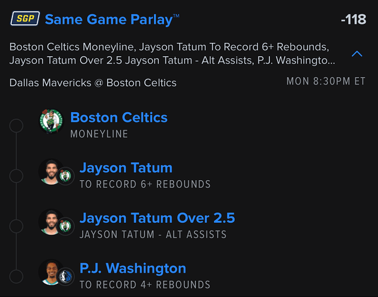The height and width of the screenshot is (297, 378).
Task: Select the Tatum 6+ rebounds leg circle
Action: (17, 176)
